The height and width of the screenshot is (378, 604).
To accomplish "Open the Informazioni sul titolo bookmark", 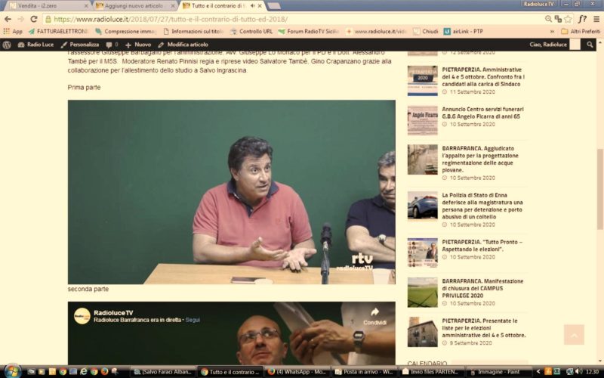I will click(193, 31).
